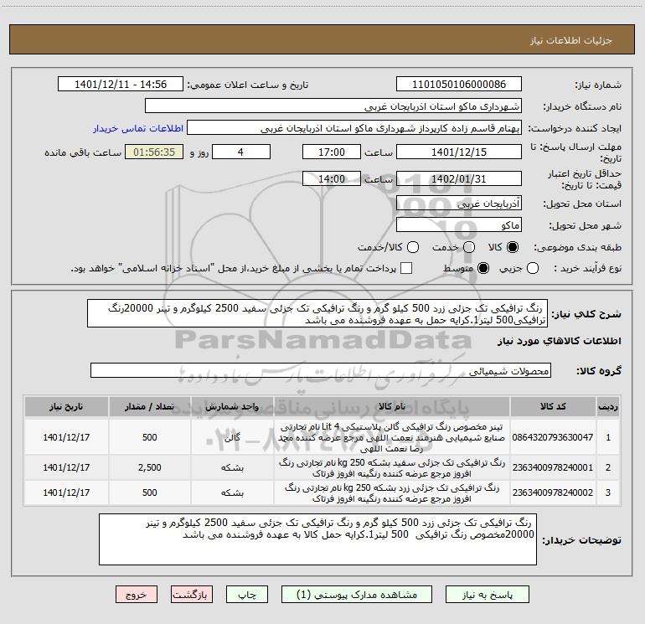645x624 pixels.
Task: Click the white traffic paint name in row 2
Action: coord(392,467)
